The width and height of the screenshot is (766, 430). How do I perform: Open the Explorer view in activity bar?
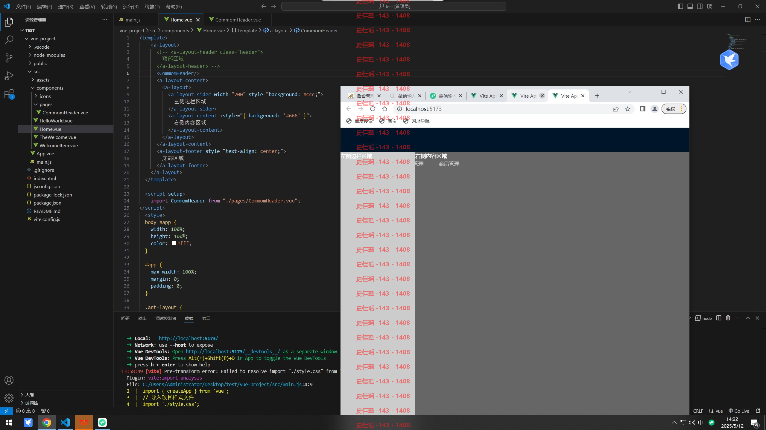pos(9,22)
